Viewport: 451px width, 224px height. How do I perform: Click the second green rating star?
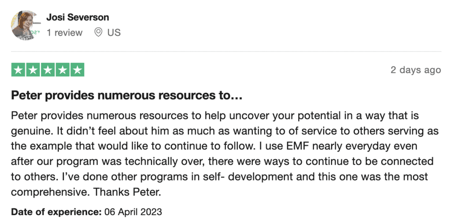click(x=33, y=70)
